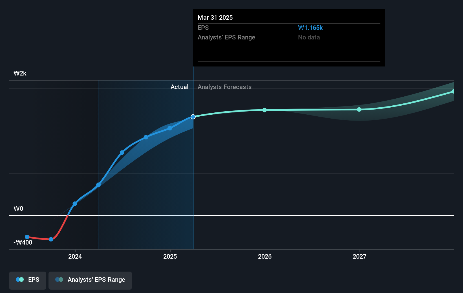Click the -₩400 y-axis label
463x293 pixels.
(23, 242)
